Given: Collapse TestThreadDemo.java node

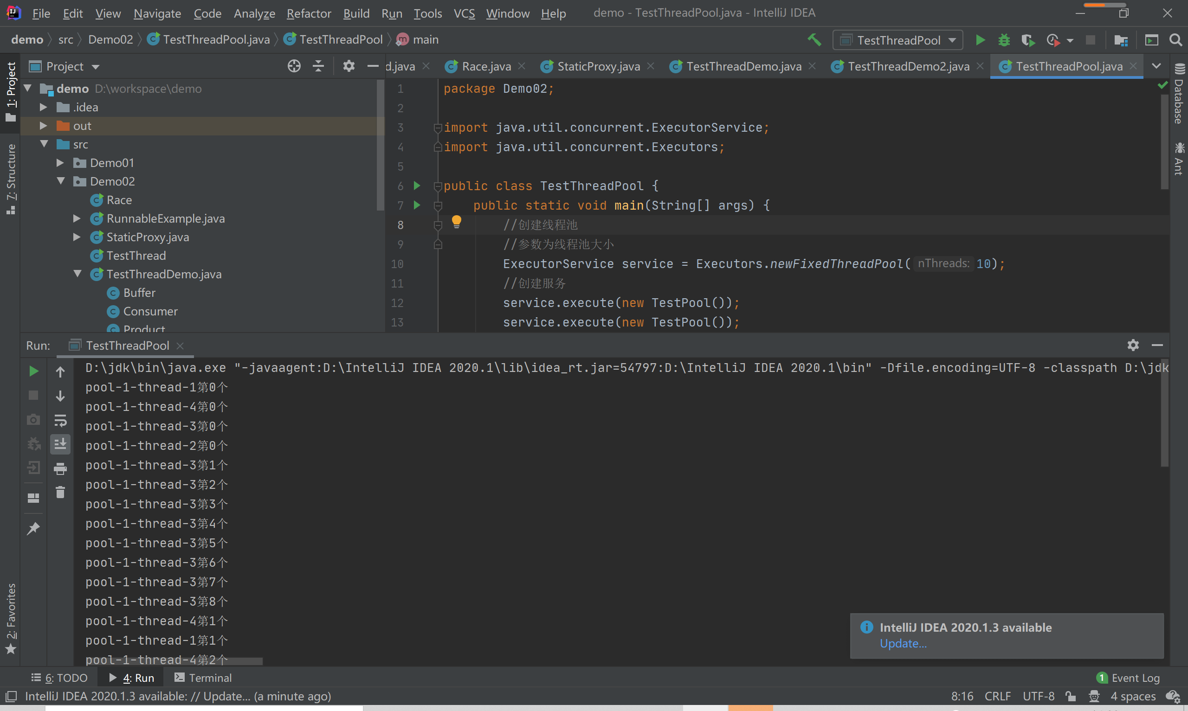Looking at the screenshot, I should [x=77, y=274].
